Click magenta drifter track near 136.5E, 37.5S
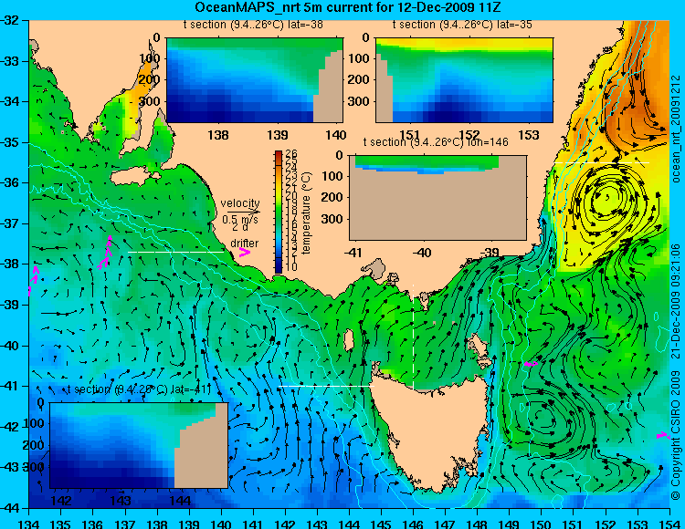 tap(105, 253)
